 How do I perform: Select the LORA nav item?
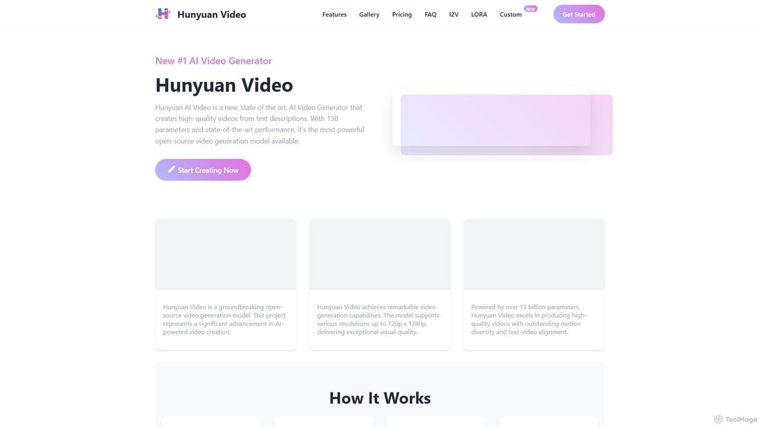[x=479, y=14]
